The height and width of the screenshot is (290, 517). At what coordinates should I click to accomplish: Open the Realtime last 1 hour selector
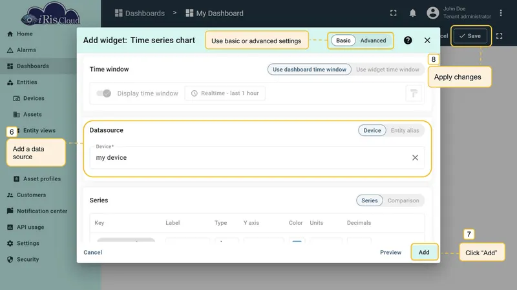[225, 93]
